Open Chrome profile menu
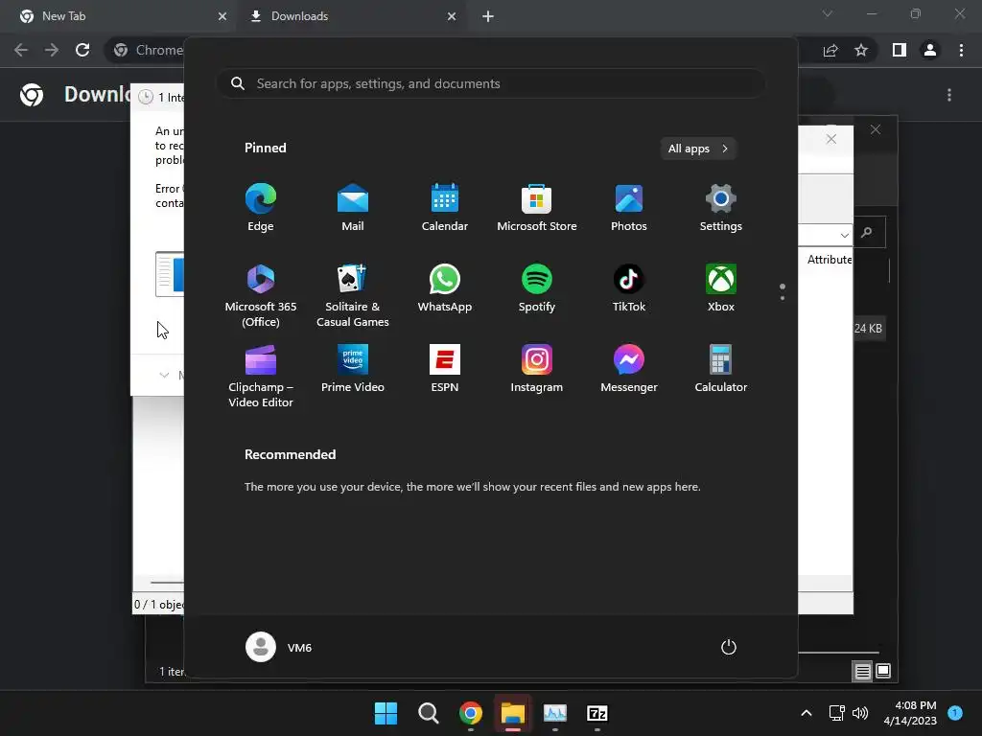 (930, 50)
